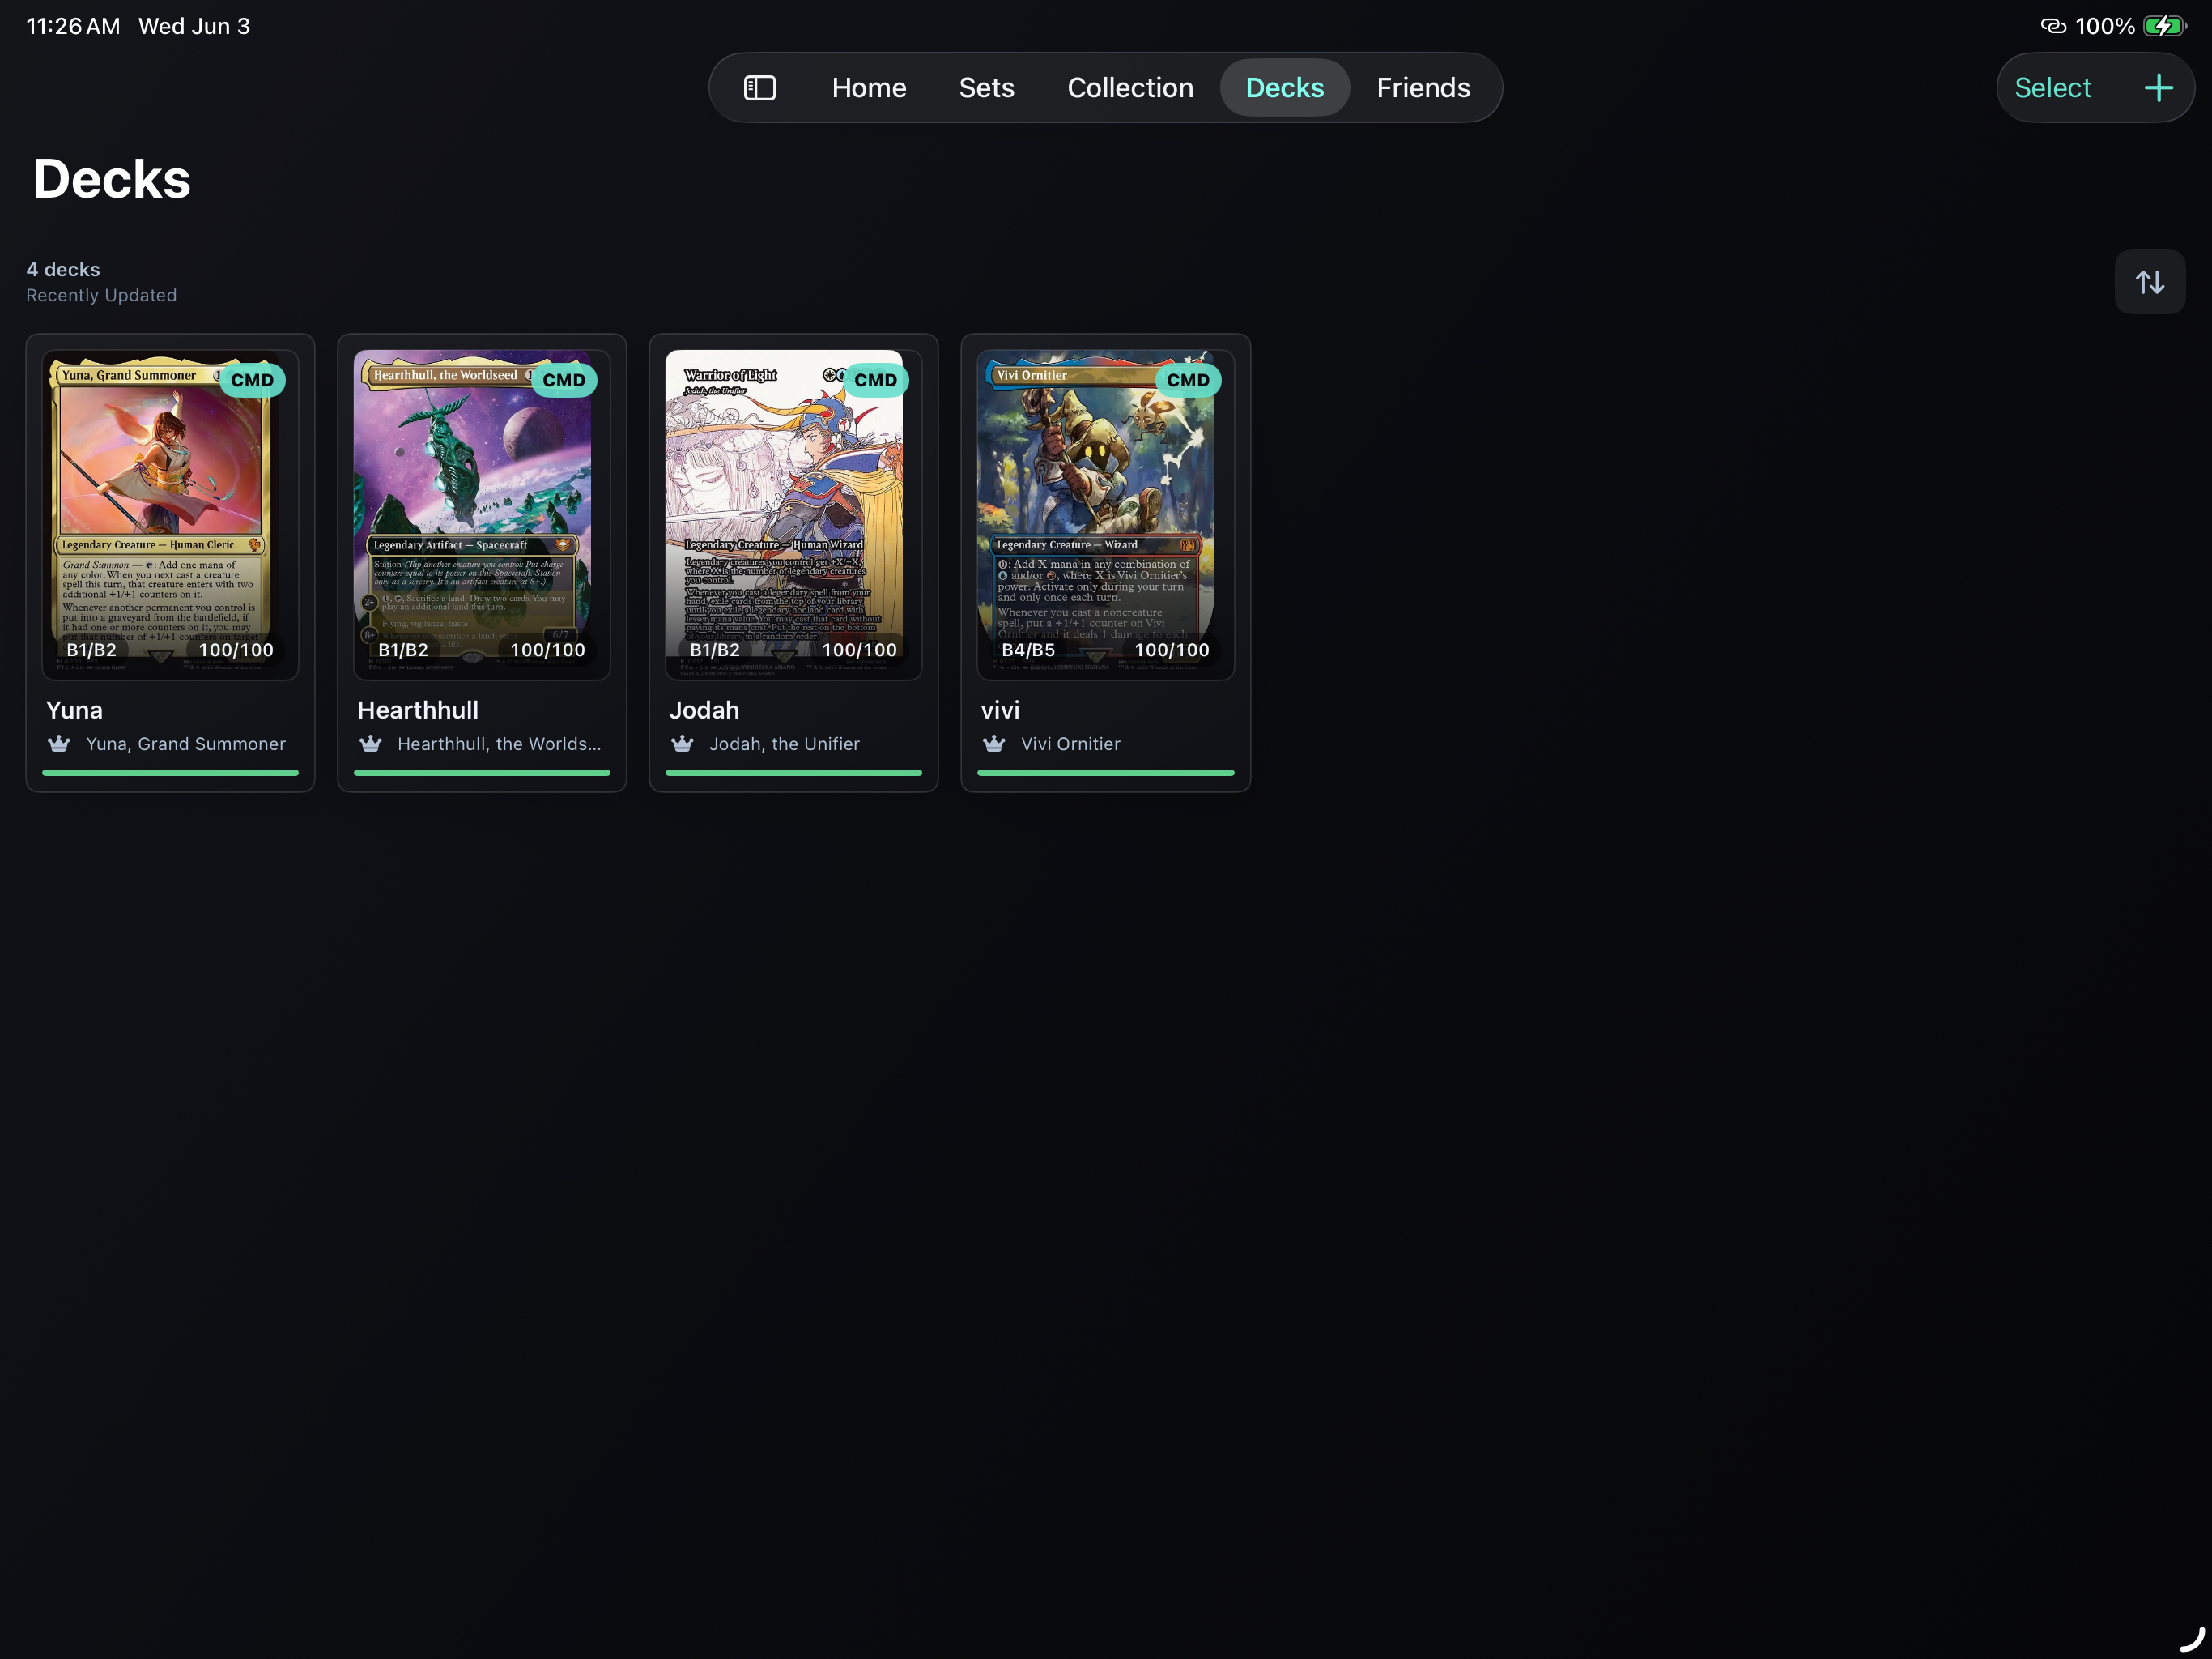The image size is (2212, 1659).
Task: Click commander name Yuna, Grand Summoner
Action: pyautogui.click(x=186, y=744)
